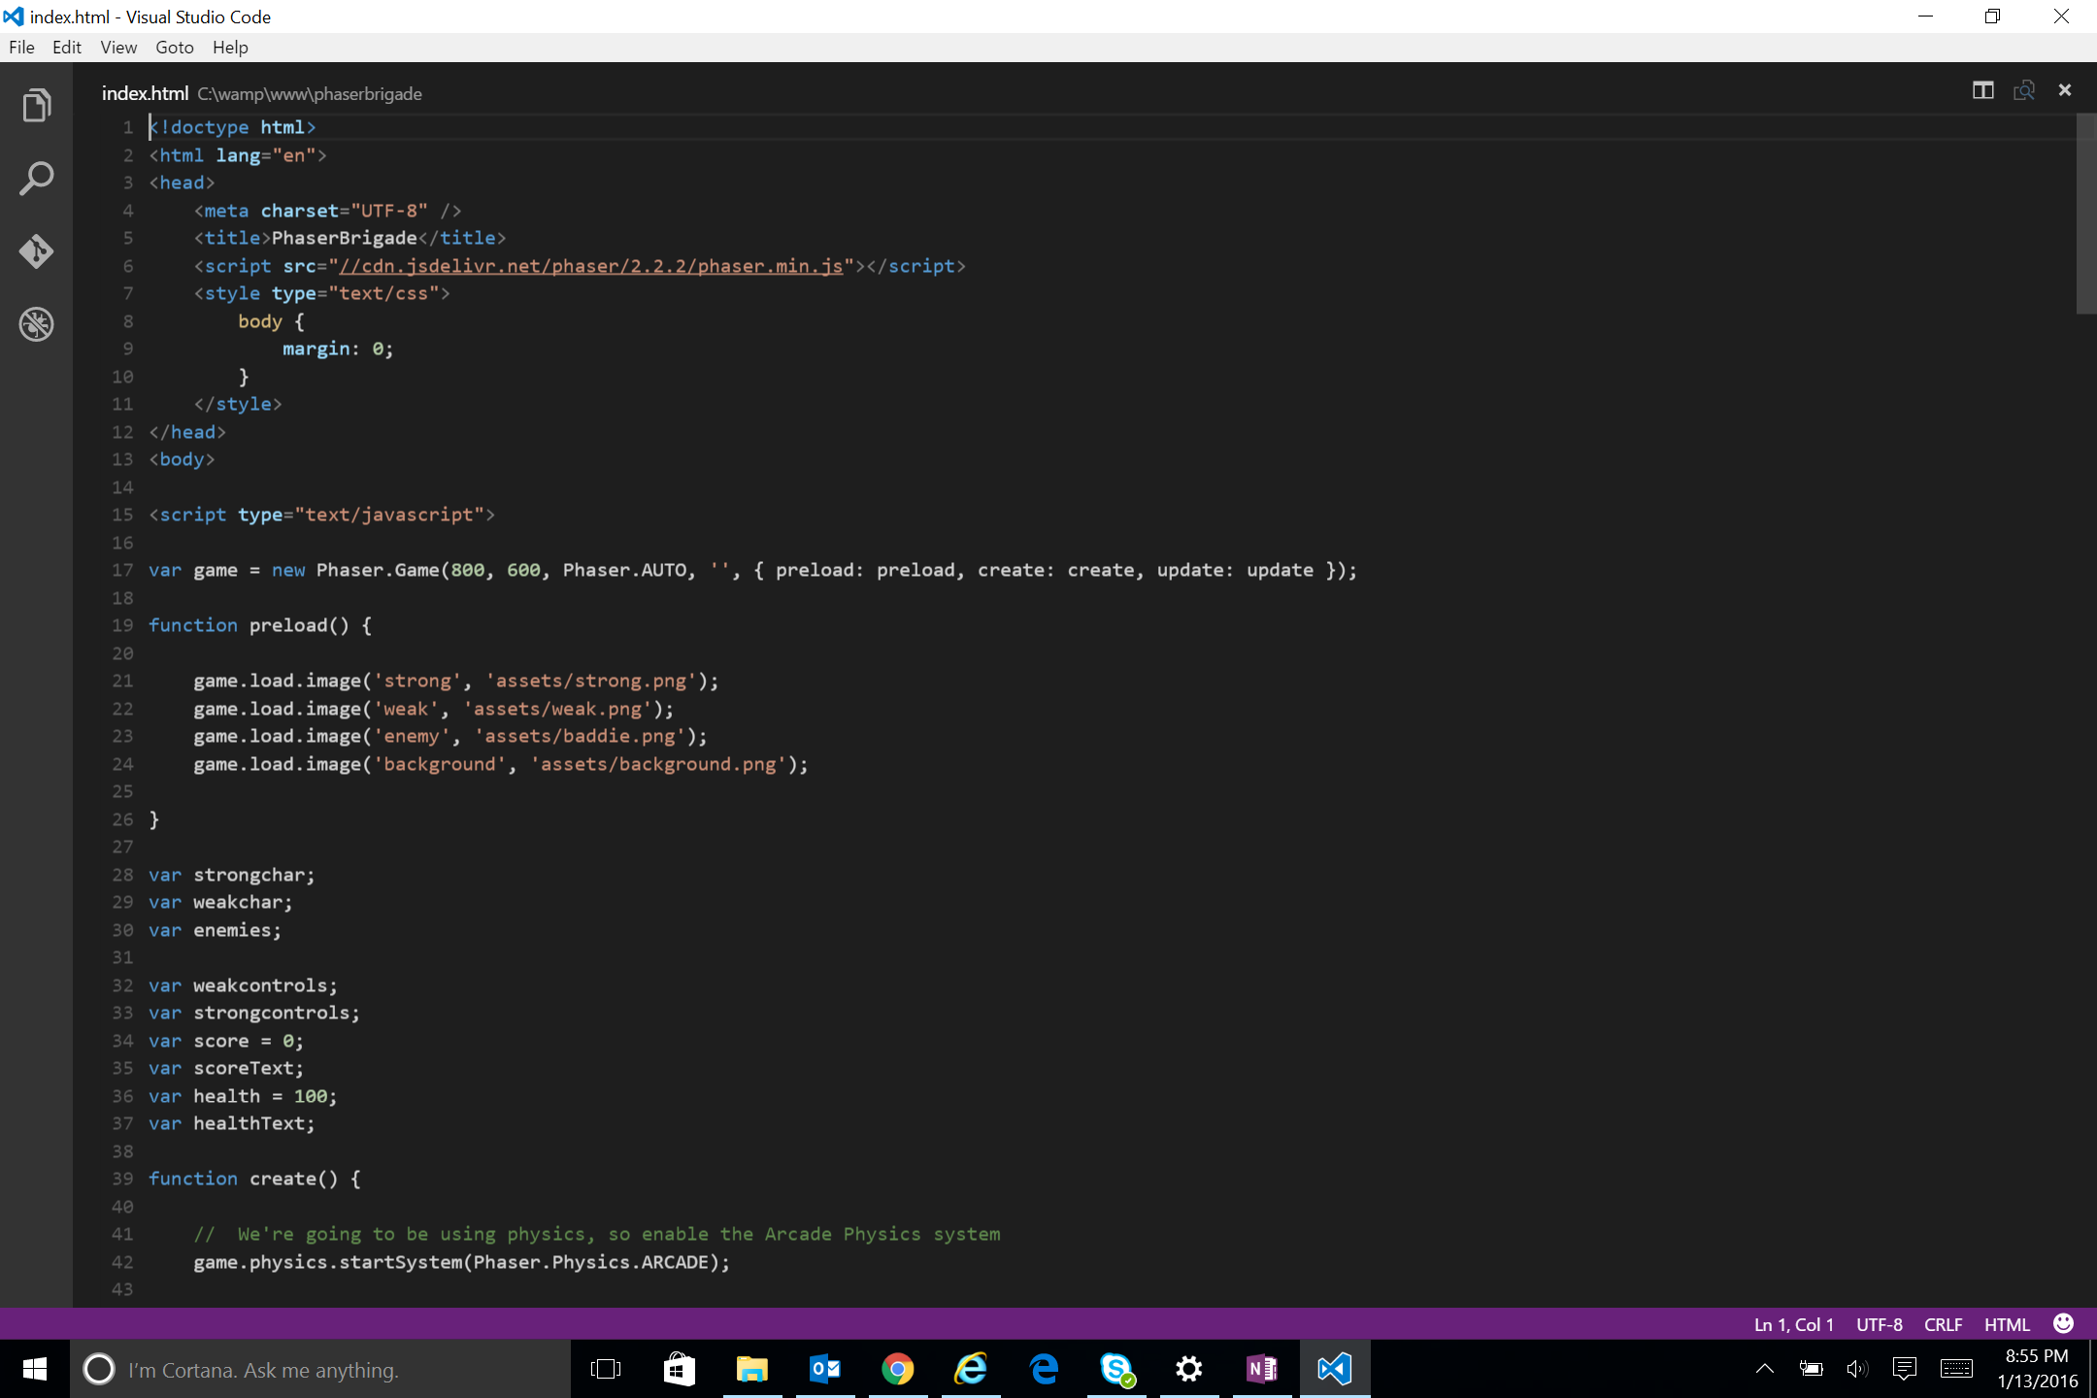Image resolution: width=2097 pixels, height=1398 pixels.
Task: Click 'assets/baddie.png' string
Action: (x=580, y=736)
